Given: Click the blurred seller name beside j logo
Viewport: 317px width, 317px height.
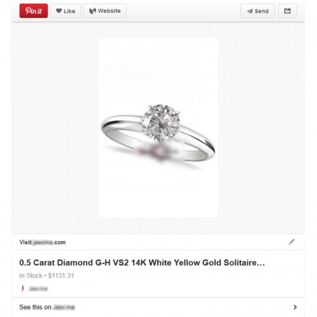Looking at the screenshot, I should 38,288.
